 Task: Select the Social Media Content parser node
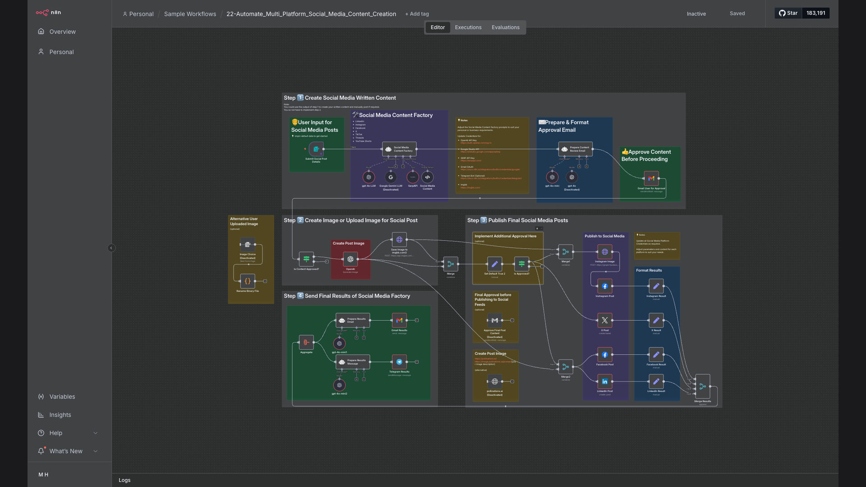(428, 177)
